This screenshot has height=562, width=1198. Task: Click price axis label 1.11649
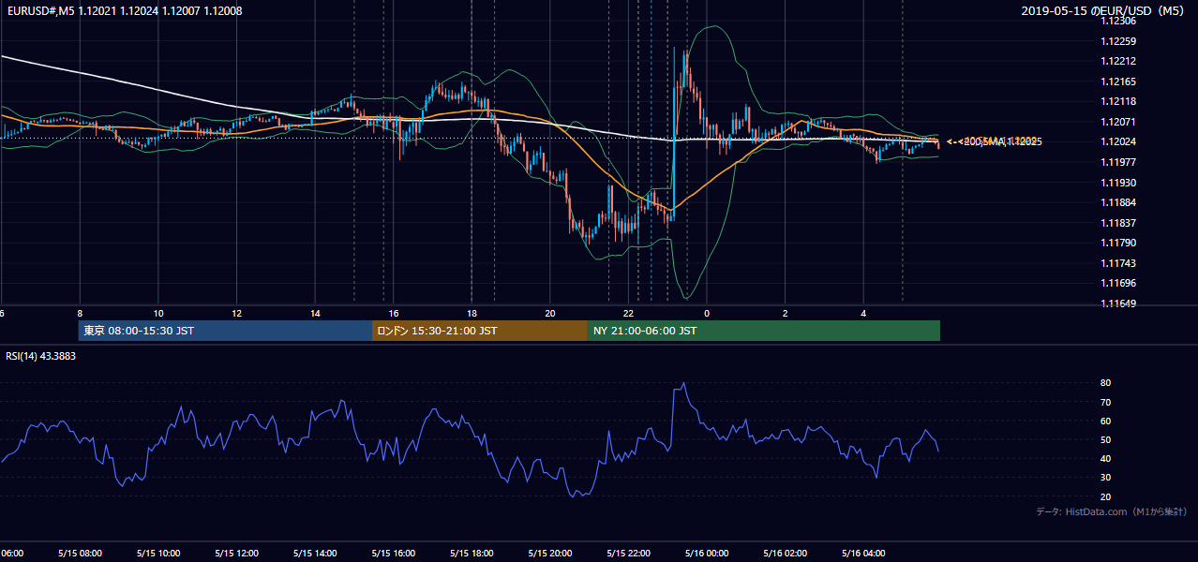pos(1117,303)
